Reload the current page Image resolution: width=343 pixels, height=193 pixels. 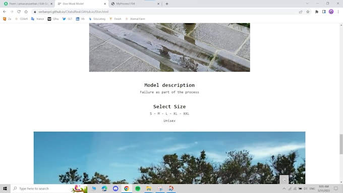19,12
